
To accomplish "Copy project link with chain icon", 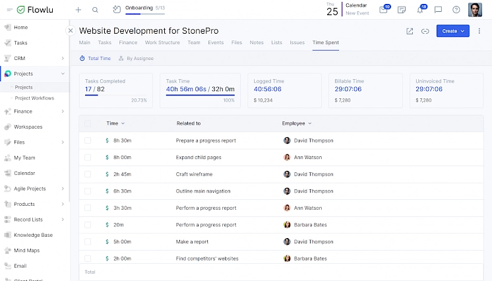I will click(x=425, y=31).
